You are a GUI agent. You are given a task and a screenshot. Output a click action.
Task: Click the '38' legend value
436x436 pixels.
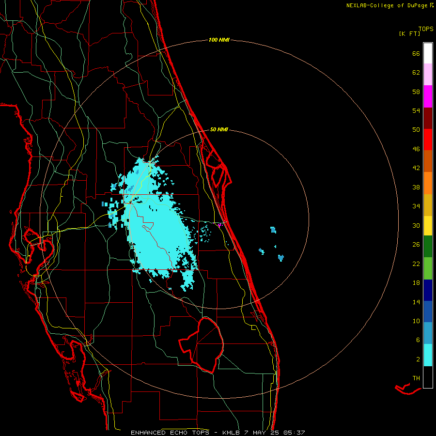click(416, 187)
